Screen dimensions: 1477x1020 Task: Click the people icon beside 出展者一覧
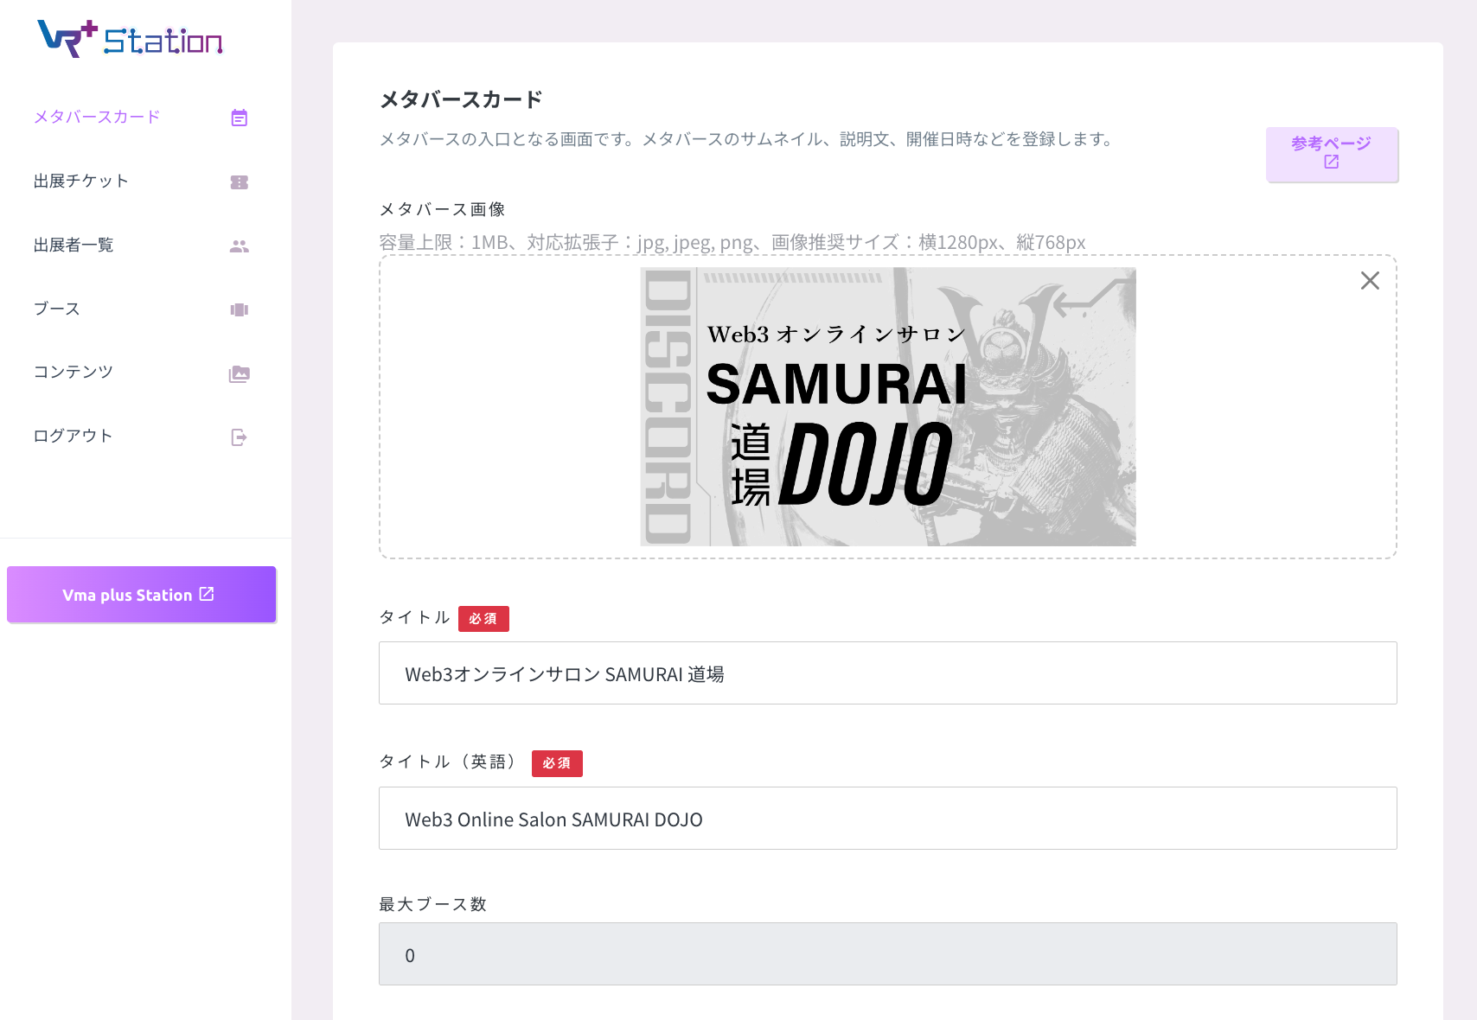[x=240, y=245]
